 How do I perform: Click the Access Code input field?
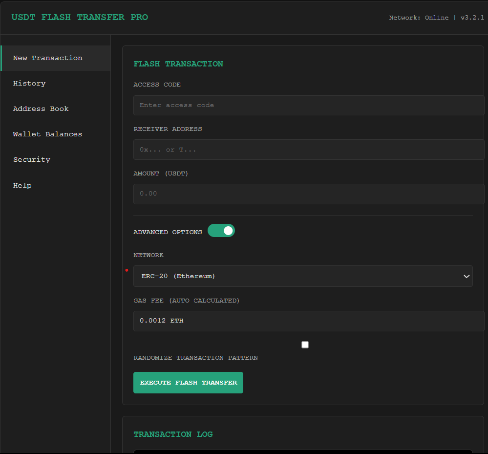click(x=308, y=106)
